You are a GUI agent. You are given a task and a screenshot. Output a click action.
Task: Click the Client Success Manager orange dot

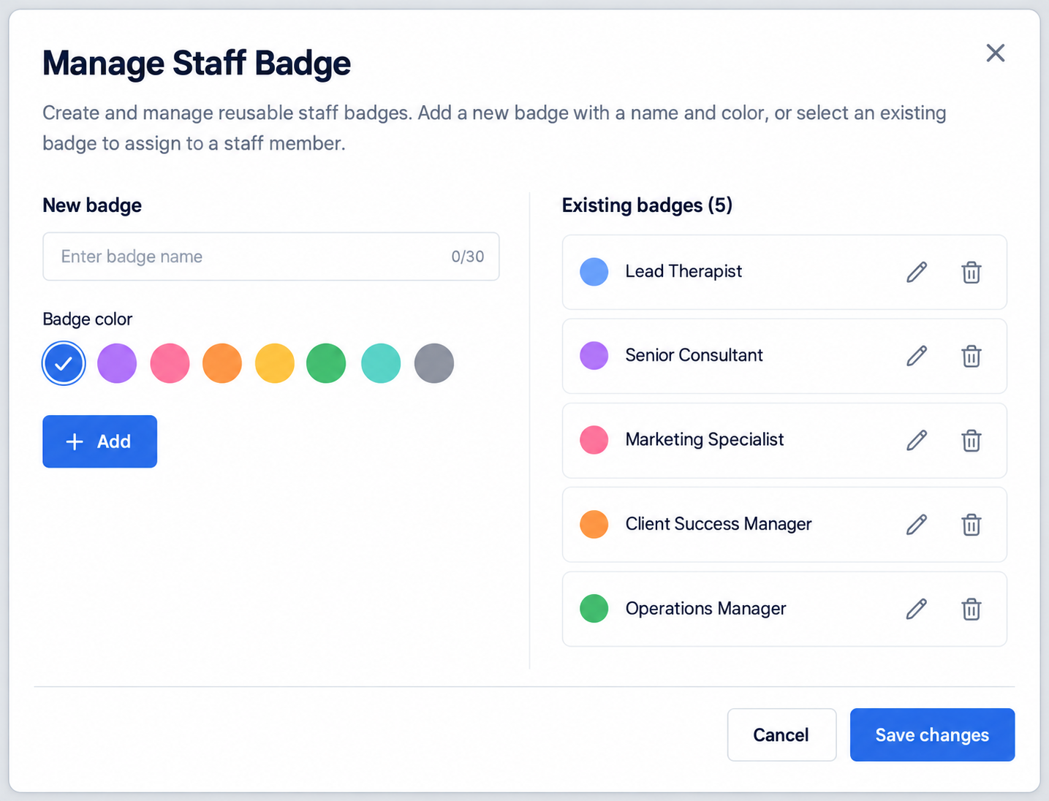(594, 525)
